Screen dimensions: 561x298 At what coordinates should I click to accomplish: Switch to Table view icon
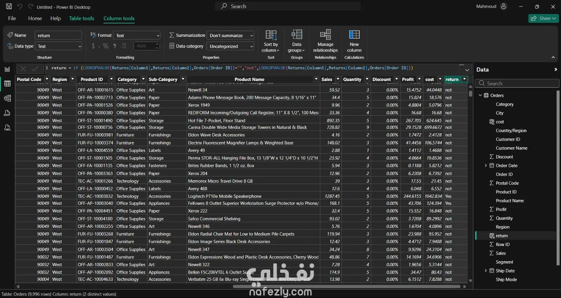pos(7,83)
